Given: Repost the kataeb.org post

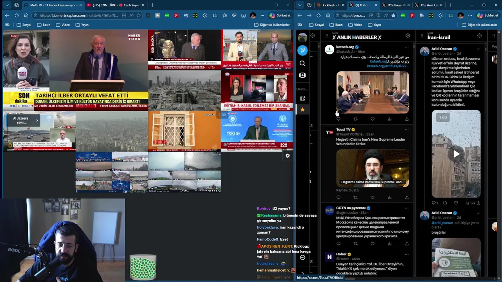Looking at the screenshot, I should pyautogui.click(x=355, y=119).
